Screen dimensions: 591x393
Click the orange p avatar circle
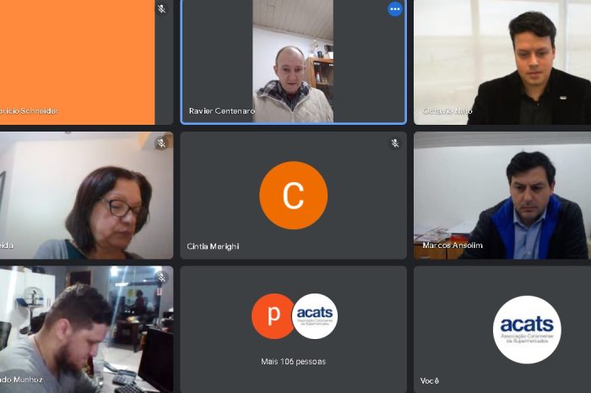pyautogui.click(x=274, y=316)
